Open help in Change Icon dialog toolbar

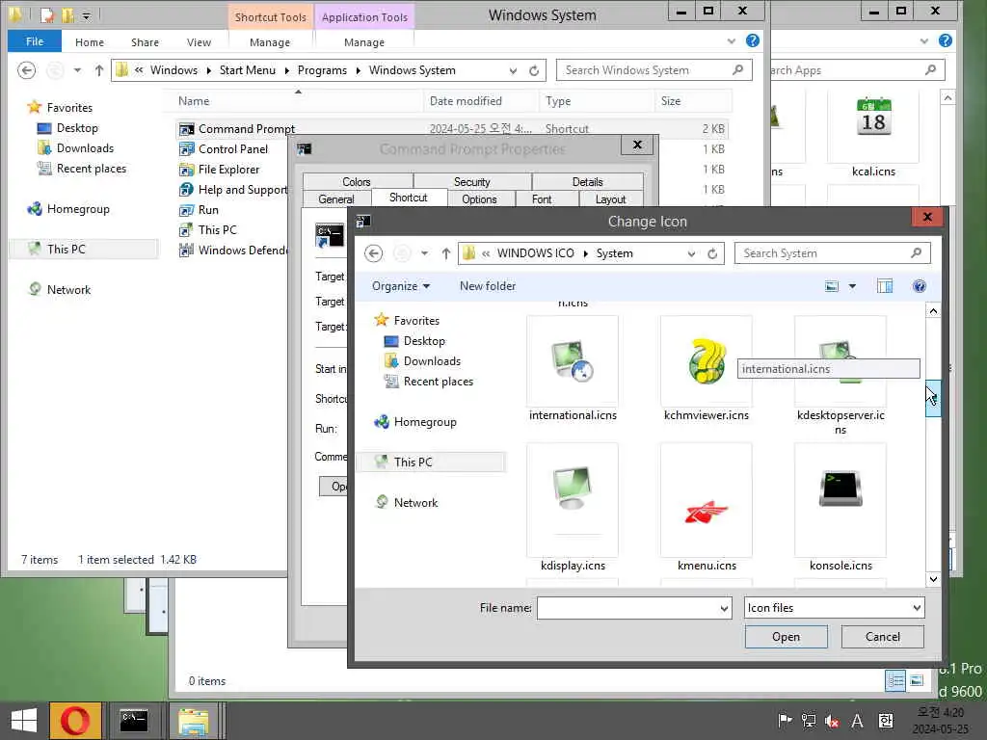(x=919, y=286)
